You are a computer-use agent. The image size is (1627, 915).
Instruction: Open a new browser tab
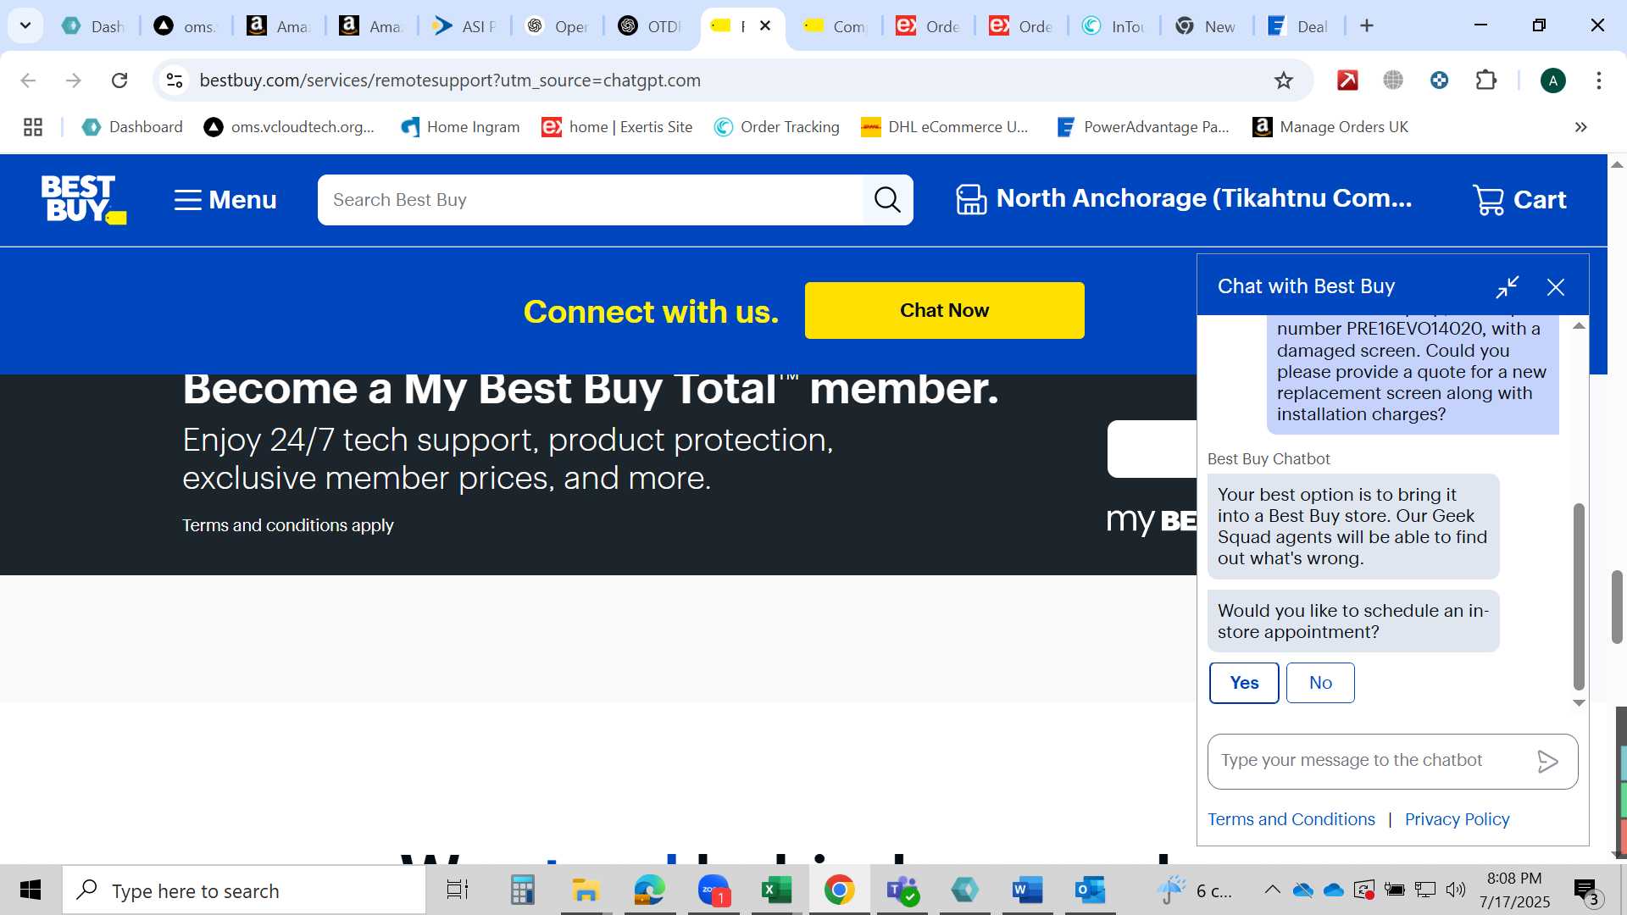point(1367,25)
